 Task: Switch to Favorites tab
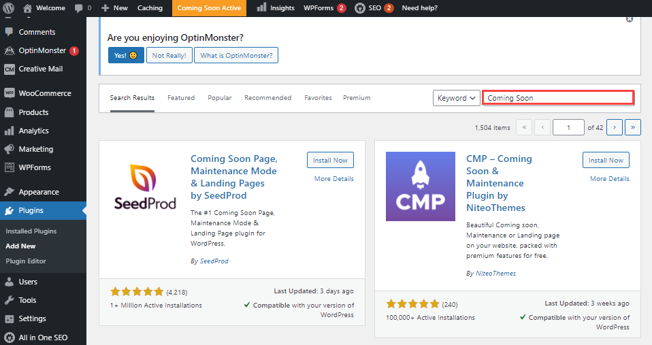pyautogui.click(x=318, y=98)
